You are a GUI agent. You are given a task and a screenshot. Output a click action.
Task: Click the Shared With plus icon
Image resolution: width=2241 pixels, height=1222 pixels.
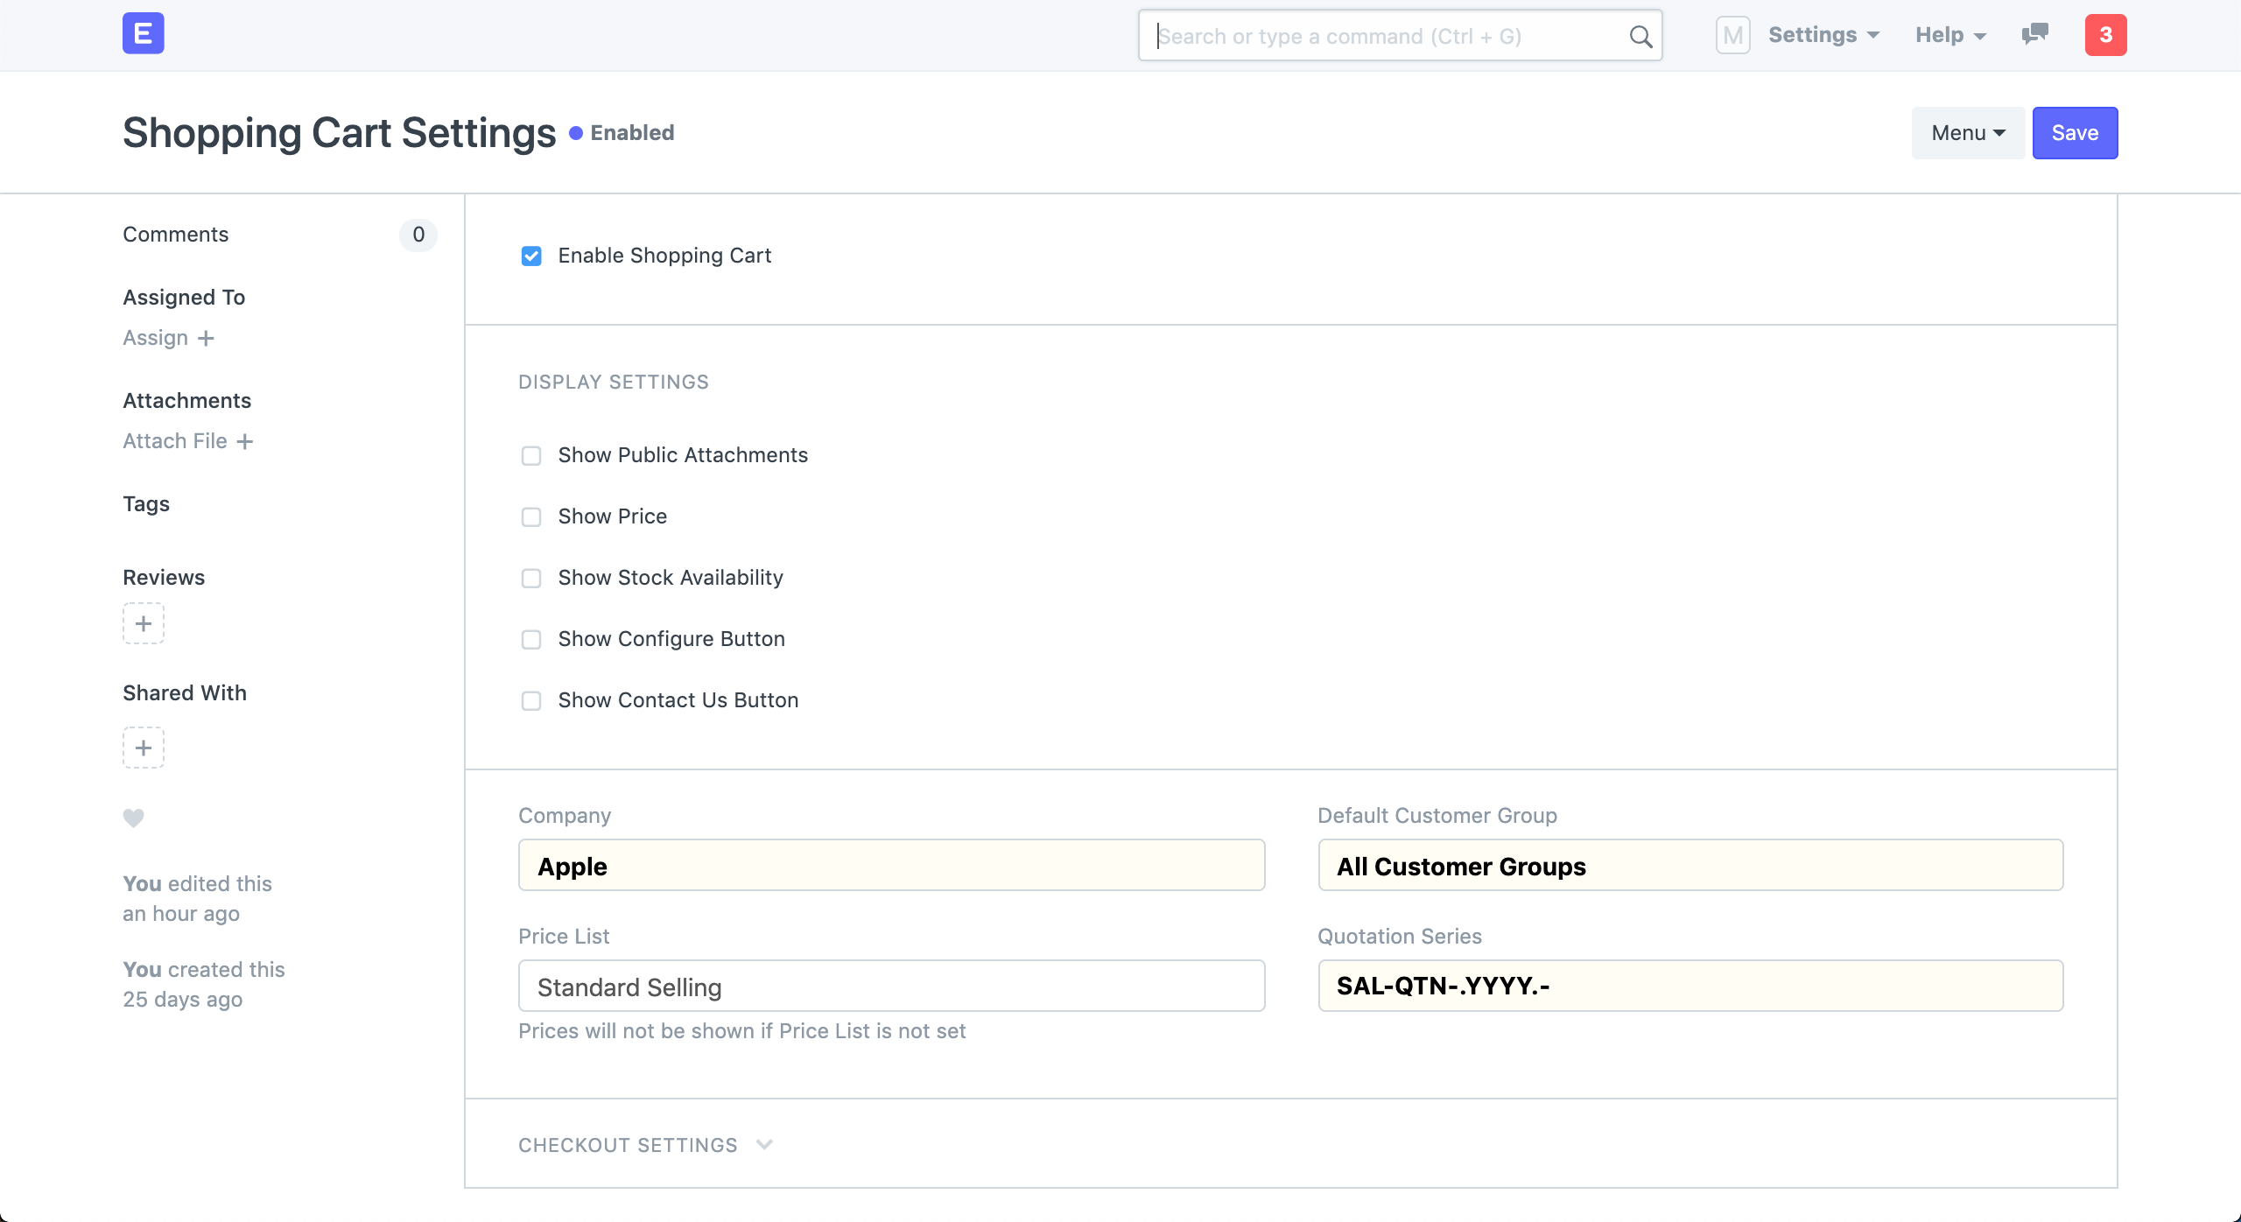click(x=144, y=748)
